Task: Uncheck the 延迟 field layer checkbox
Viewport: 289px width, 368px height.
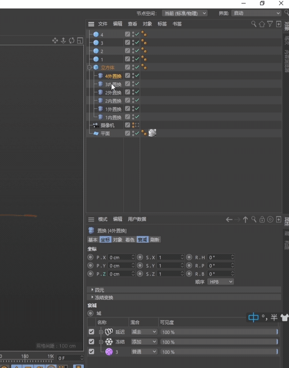Action: tap(92, 331)
